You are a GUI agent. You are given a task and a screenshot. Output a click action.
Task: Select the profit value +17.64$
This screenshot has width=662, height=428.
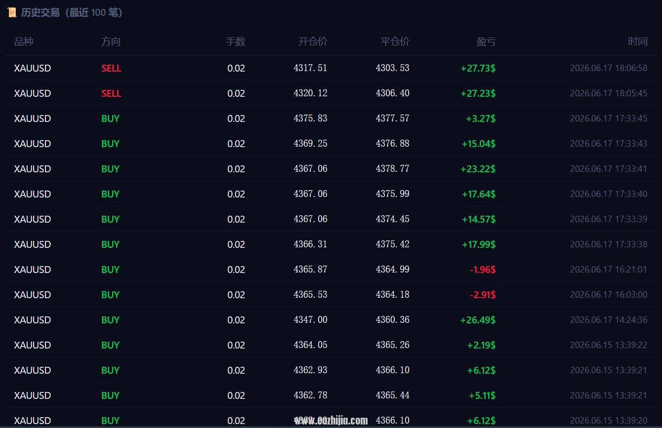479,194
